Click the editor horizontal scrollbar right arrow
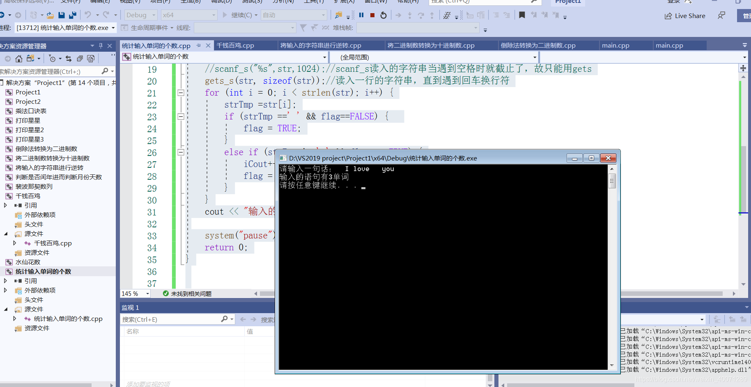Viewport: 751px width, 387px height. click(734, 293)
